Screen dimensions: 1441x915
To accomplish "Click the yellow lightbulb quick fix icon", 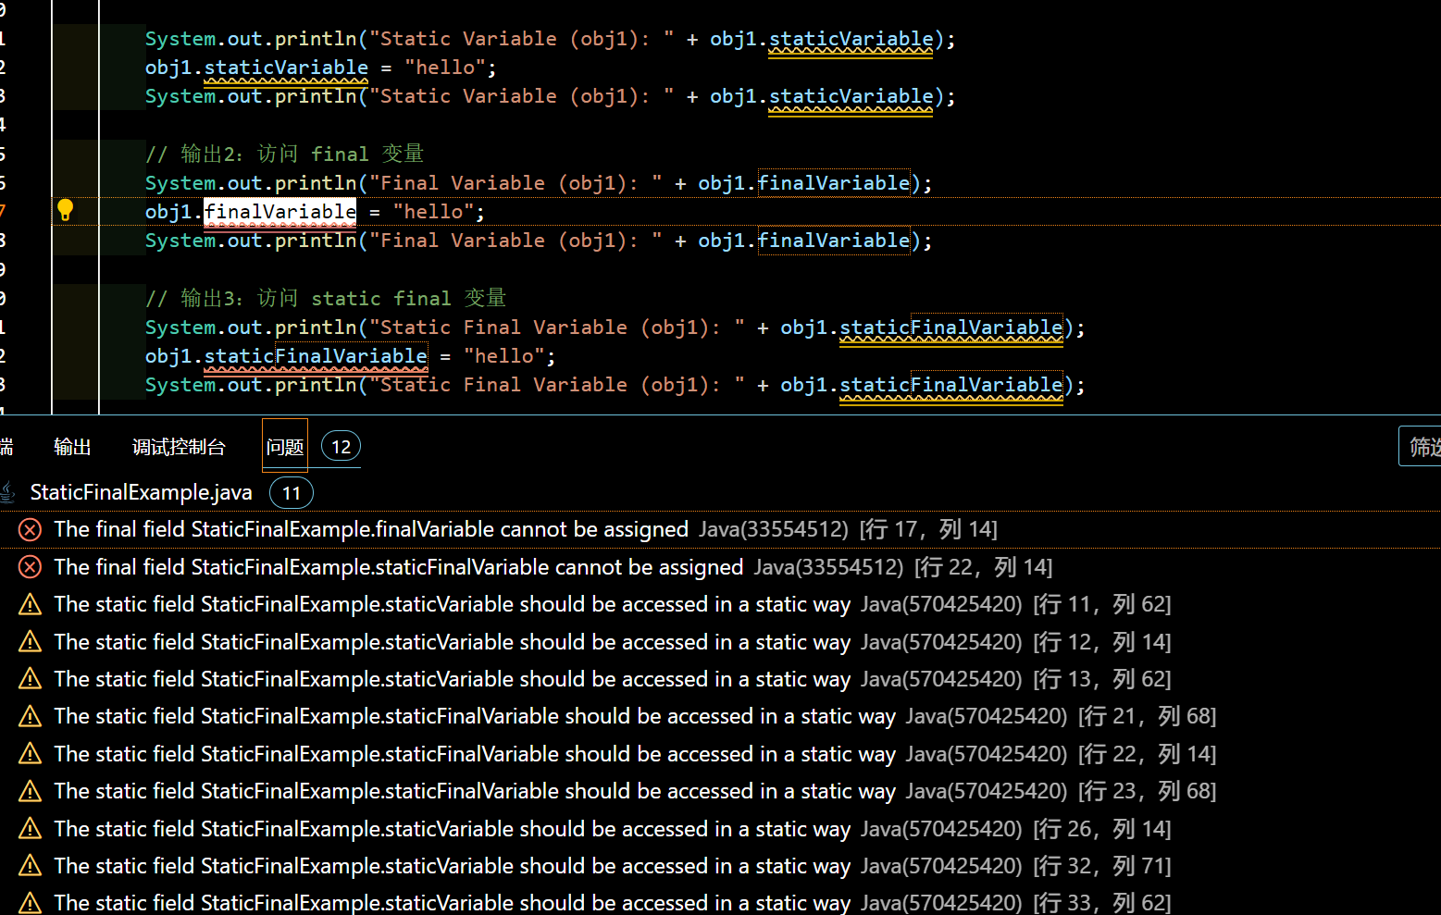I will tap(65, 210).
